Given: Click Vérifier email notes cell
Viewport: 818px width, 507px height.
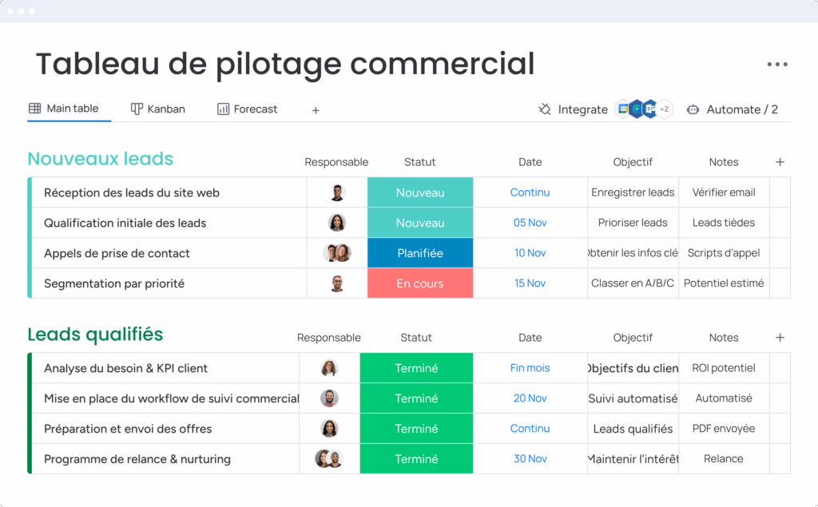Looking at the screenshot, I should pyautogui.click(x=724, y=192).
